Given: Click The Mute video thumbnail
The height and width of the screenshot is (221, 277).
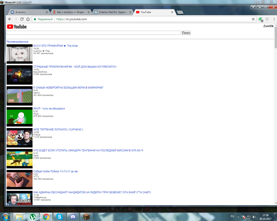Looking at the screenshot, I should 19,54.
